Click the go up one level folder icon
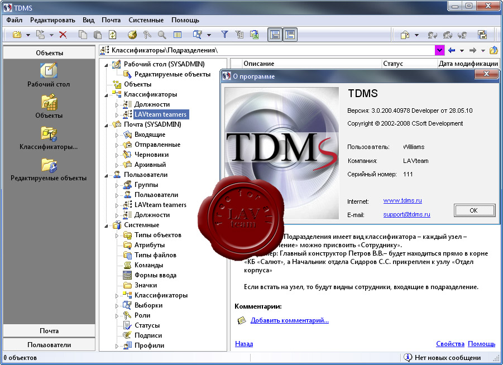503x365 pixels. pos(494,50)
